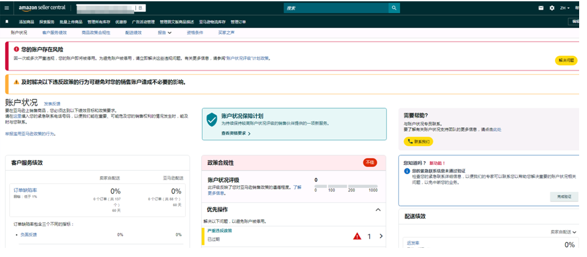587x257 pixels.
Task: Click the 完成验证 button
Action: tap(564, 197)
